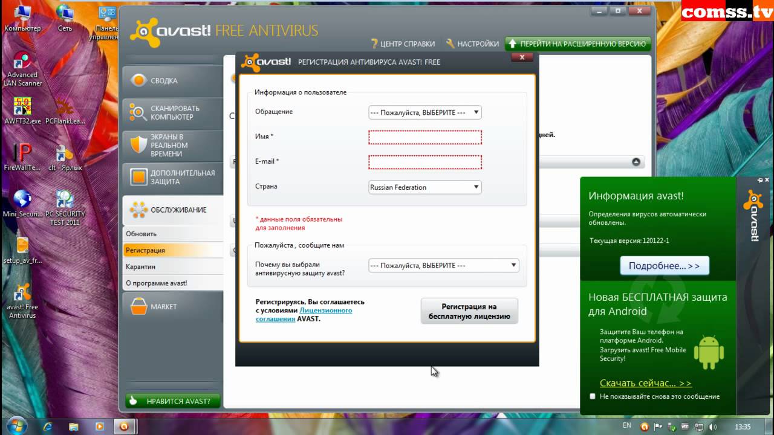The image size is (774, 435).
Task: Launch avast! Free Antivirus desktop shortcut
Action: tap(22, 301)
